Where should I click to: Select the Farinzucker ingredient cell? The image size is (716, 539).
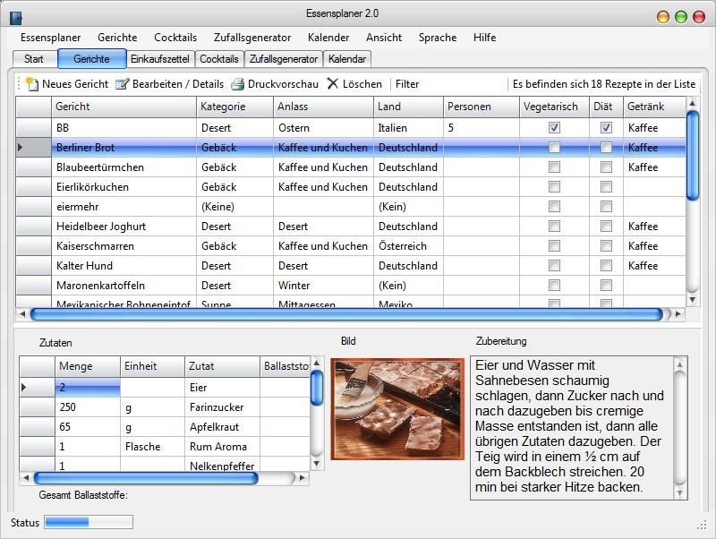click(x=222, y=407)
